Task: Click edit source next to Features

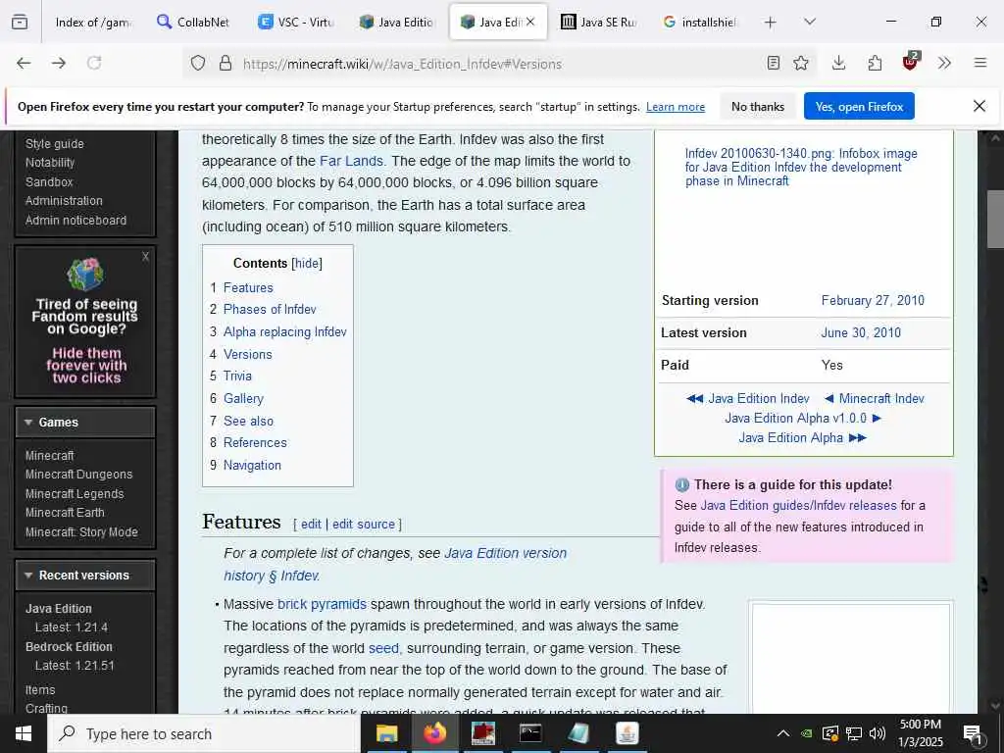Action: click(x=363, y=524)
